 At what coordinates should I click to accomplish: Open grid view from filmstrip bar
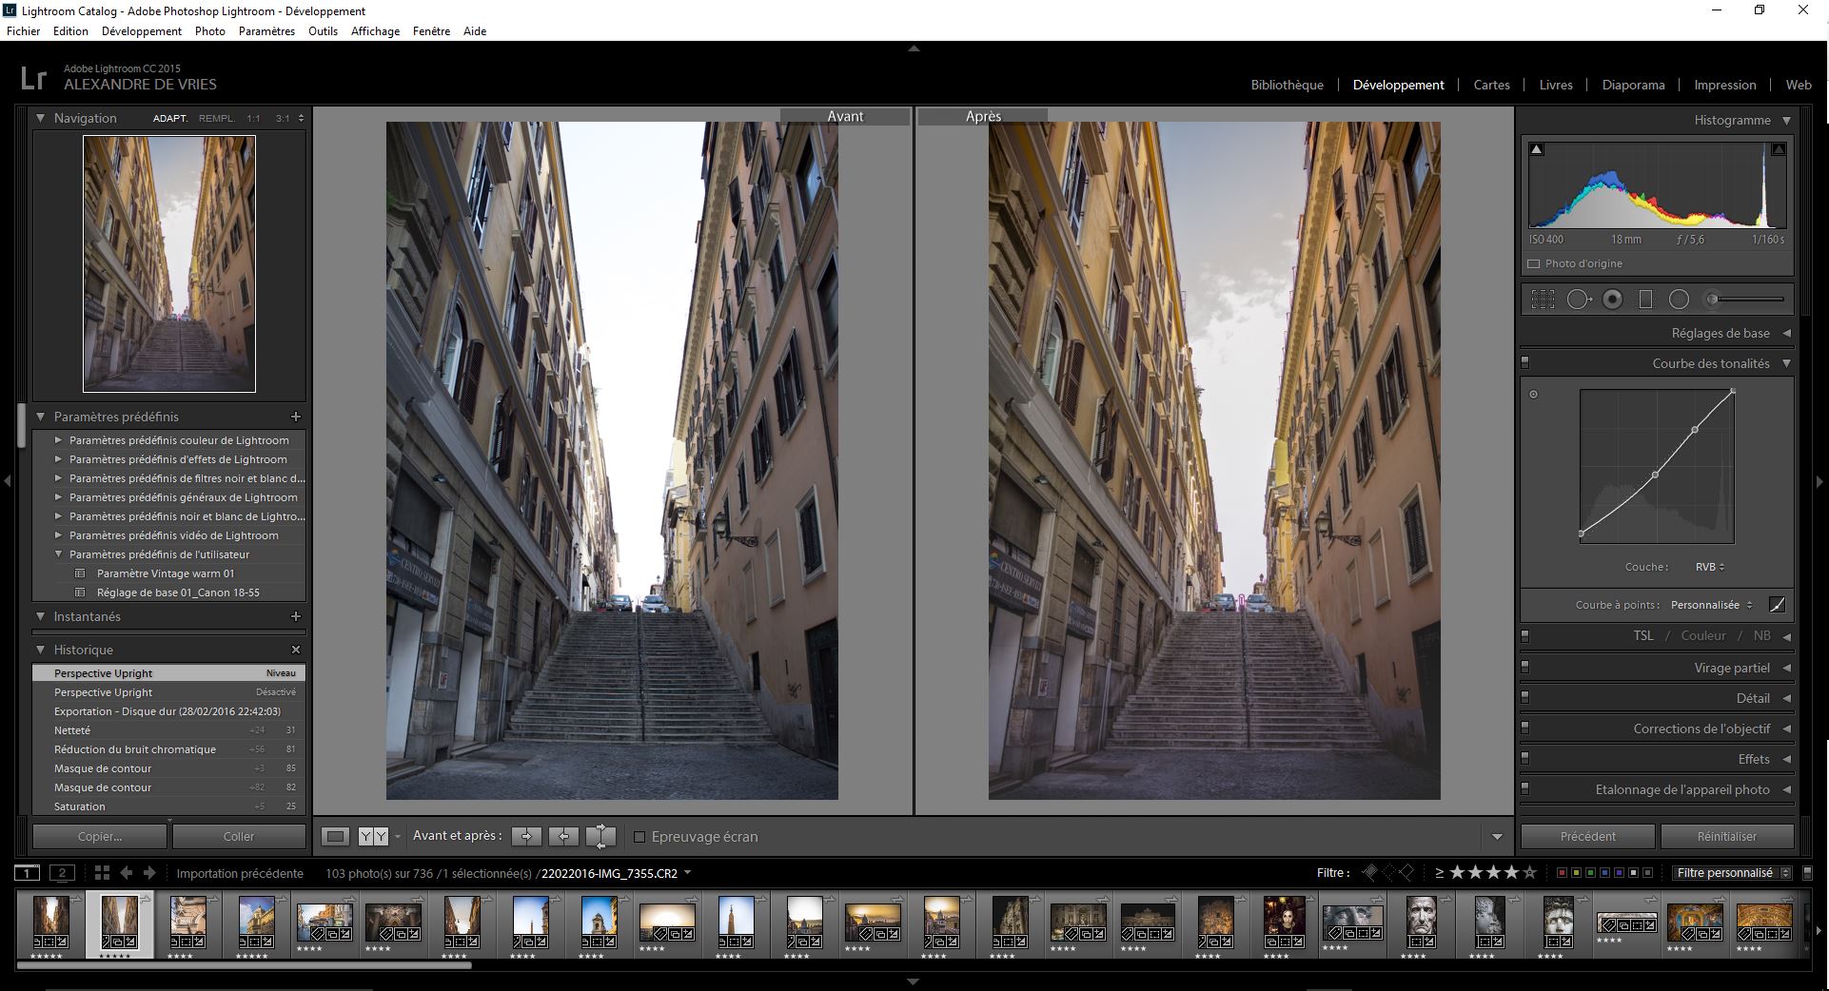tap(102, 873)
